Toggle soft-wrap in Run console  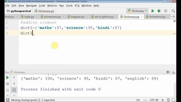[x=14, y=90]
